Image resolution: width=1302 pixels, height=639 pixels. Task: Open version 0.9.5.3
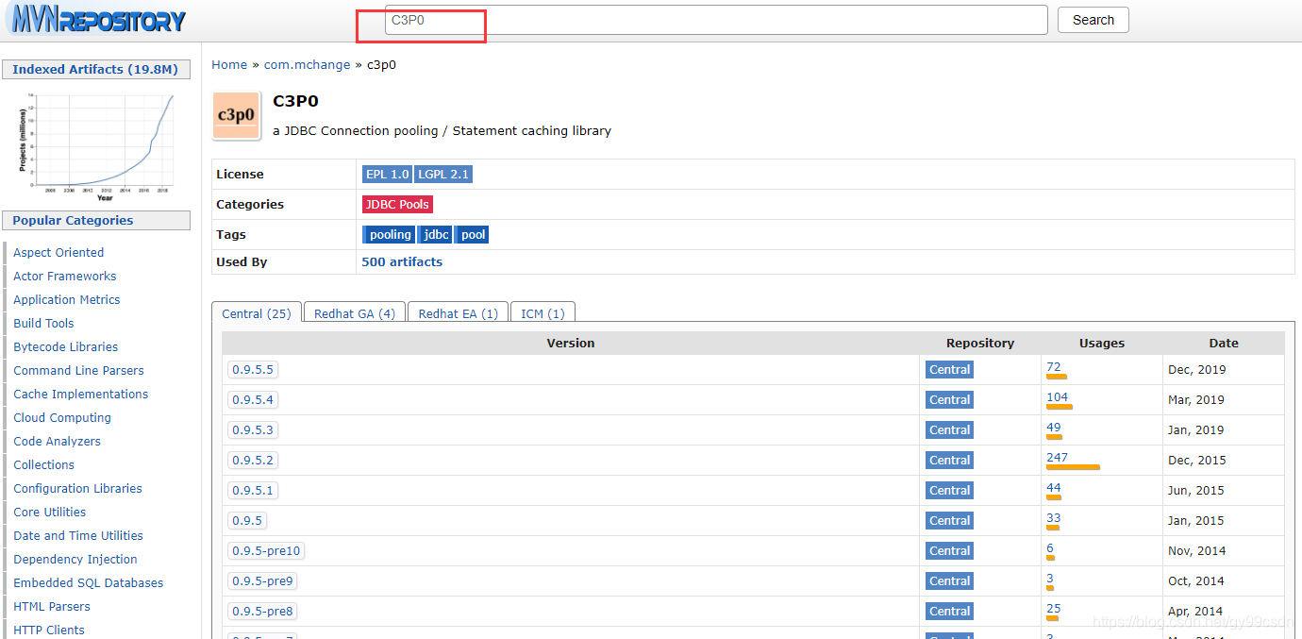point(253,429)
